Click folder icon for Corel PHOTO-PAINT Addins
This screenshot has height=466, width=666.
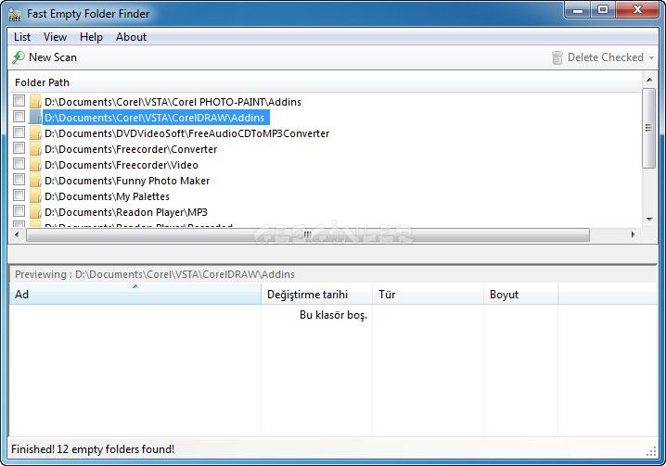[x=35, y=102]
